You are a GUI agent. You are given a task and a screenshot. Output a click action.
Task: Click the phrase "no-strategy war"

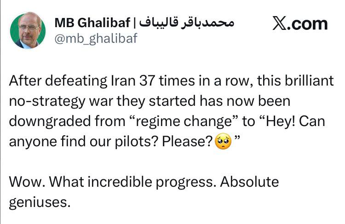point(65,102)
